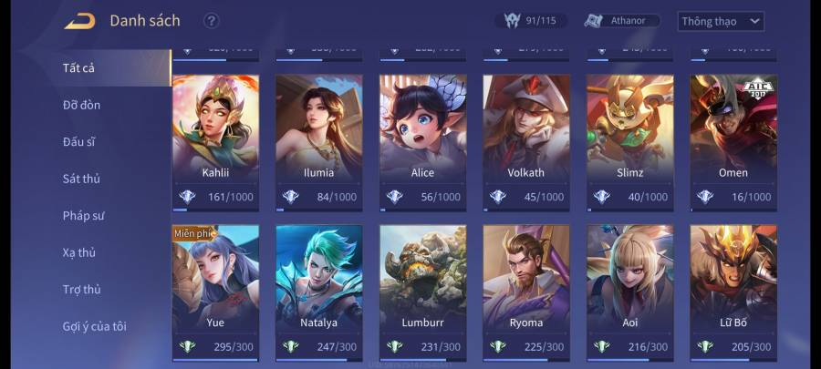Tap Yue's green mastery badge icon
821x369 pixels.
187,346
